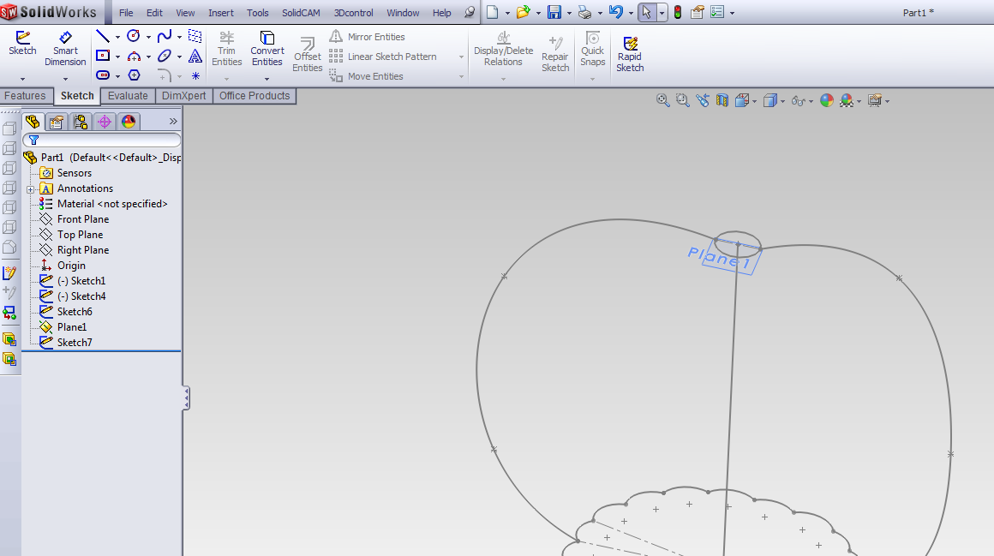Select the Spline tool

[165, 36]
